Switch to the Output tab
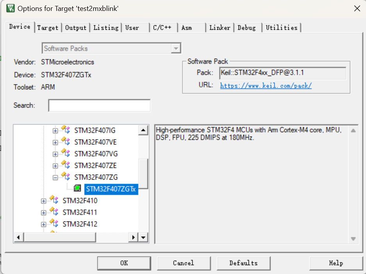This screenshot has height=274, width=366. pyautogui.click(x=76, y=28)
